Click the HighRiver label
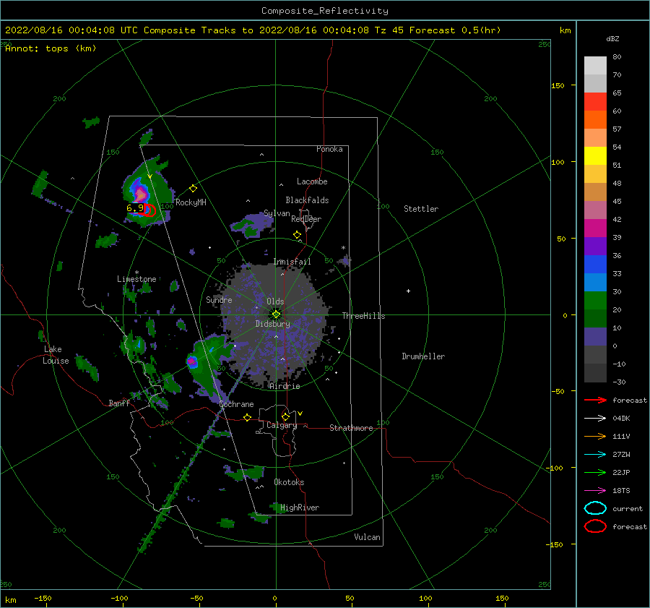 click(x=300, y=508)
